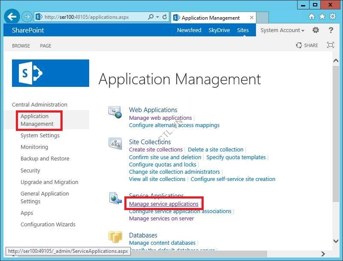Screen dimensions: 343x261
Task: Open Configure alternate access mappings link
Action: click(174, 125)
